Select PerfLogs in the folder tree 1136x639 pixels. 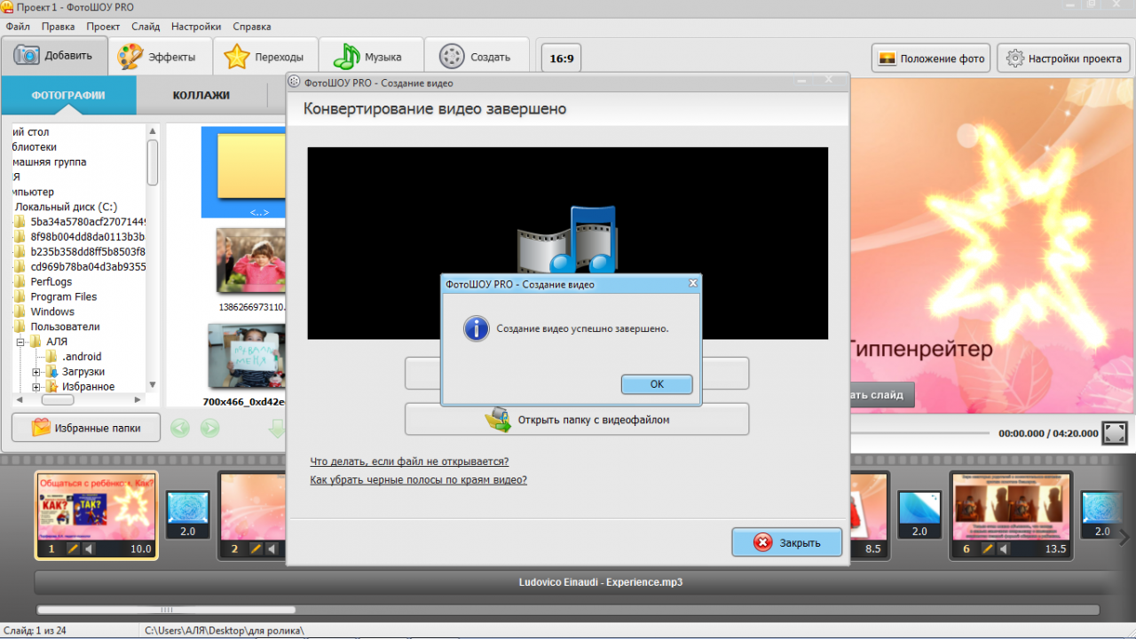51,281
